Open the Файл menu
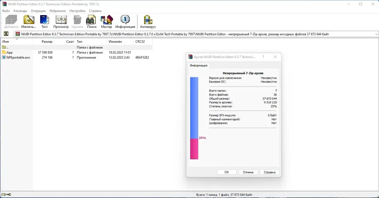This screenshot has height=198, width=379. coord(6,11)
